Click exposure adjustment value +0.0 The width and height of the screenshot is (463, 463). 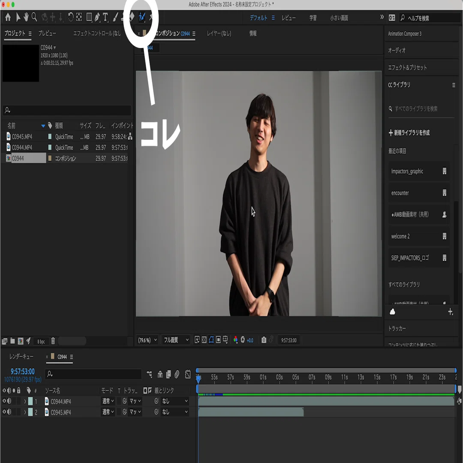click(x=250, y=340)
